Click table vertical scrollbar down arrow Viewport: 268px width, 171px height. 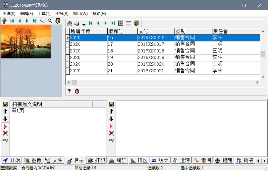pos(263,77)
